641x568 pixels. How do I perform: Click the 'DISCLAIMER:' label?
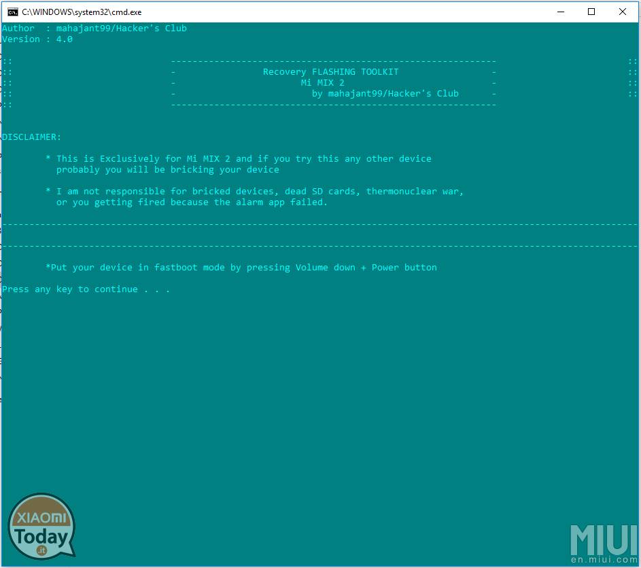[31, 137]
